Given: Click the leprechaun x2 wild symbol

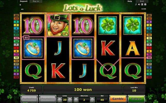Looking at the screenshot, I should (x=58, y=25).
